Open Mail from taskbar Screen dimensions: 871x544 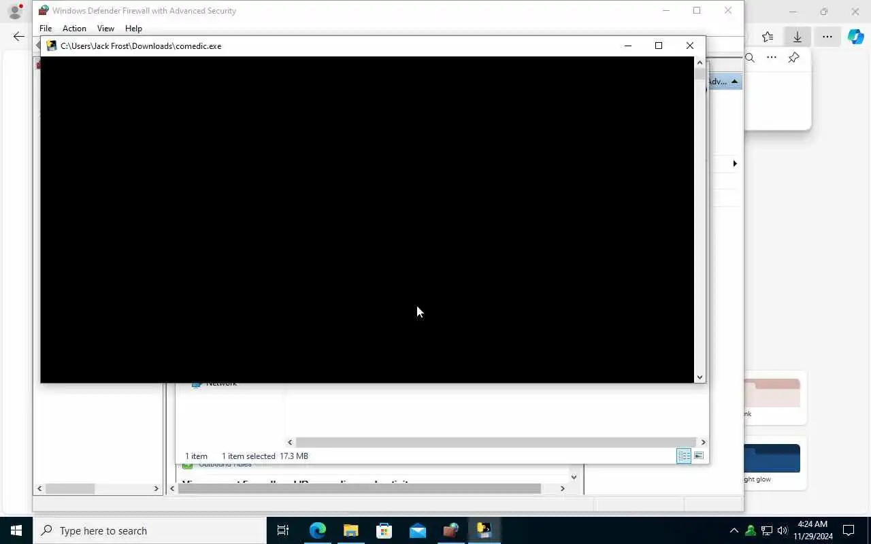[x=417, y=530]
